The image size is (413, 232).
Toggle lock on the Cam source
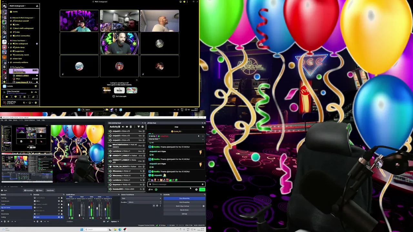click(x=62, y=217)
